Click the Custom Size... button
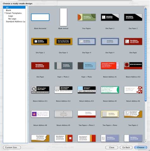Screen dimensions: 150x151 tap(12, 148)
